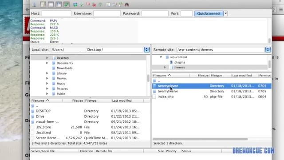
Task: Click the Quickconnect button
Action: click(x=209, y=13)
